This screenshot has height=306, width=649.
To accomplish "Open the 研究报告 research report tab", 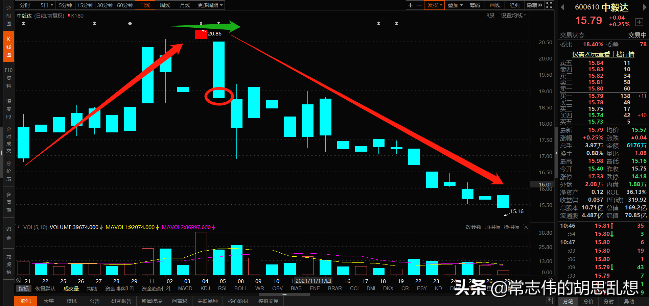I will (121, 301).
